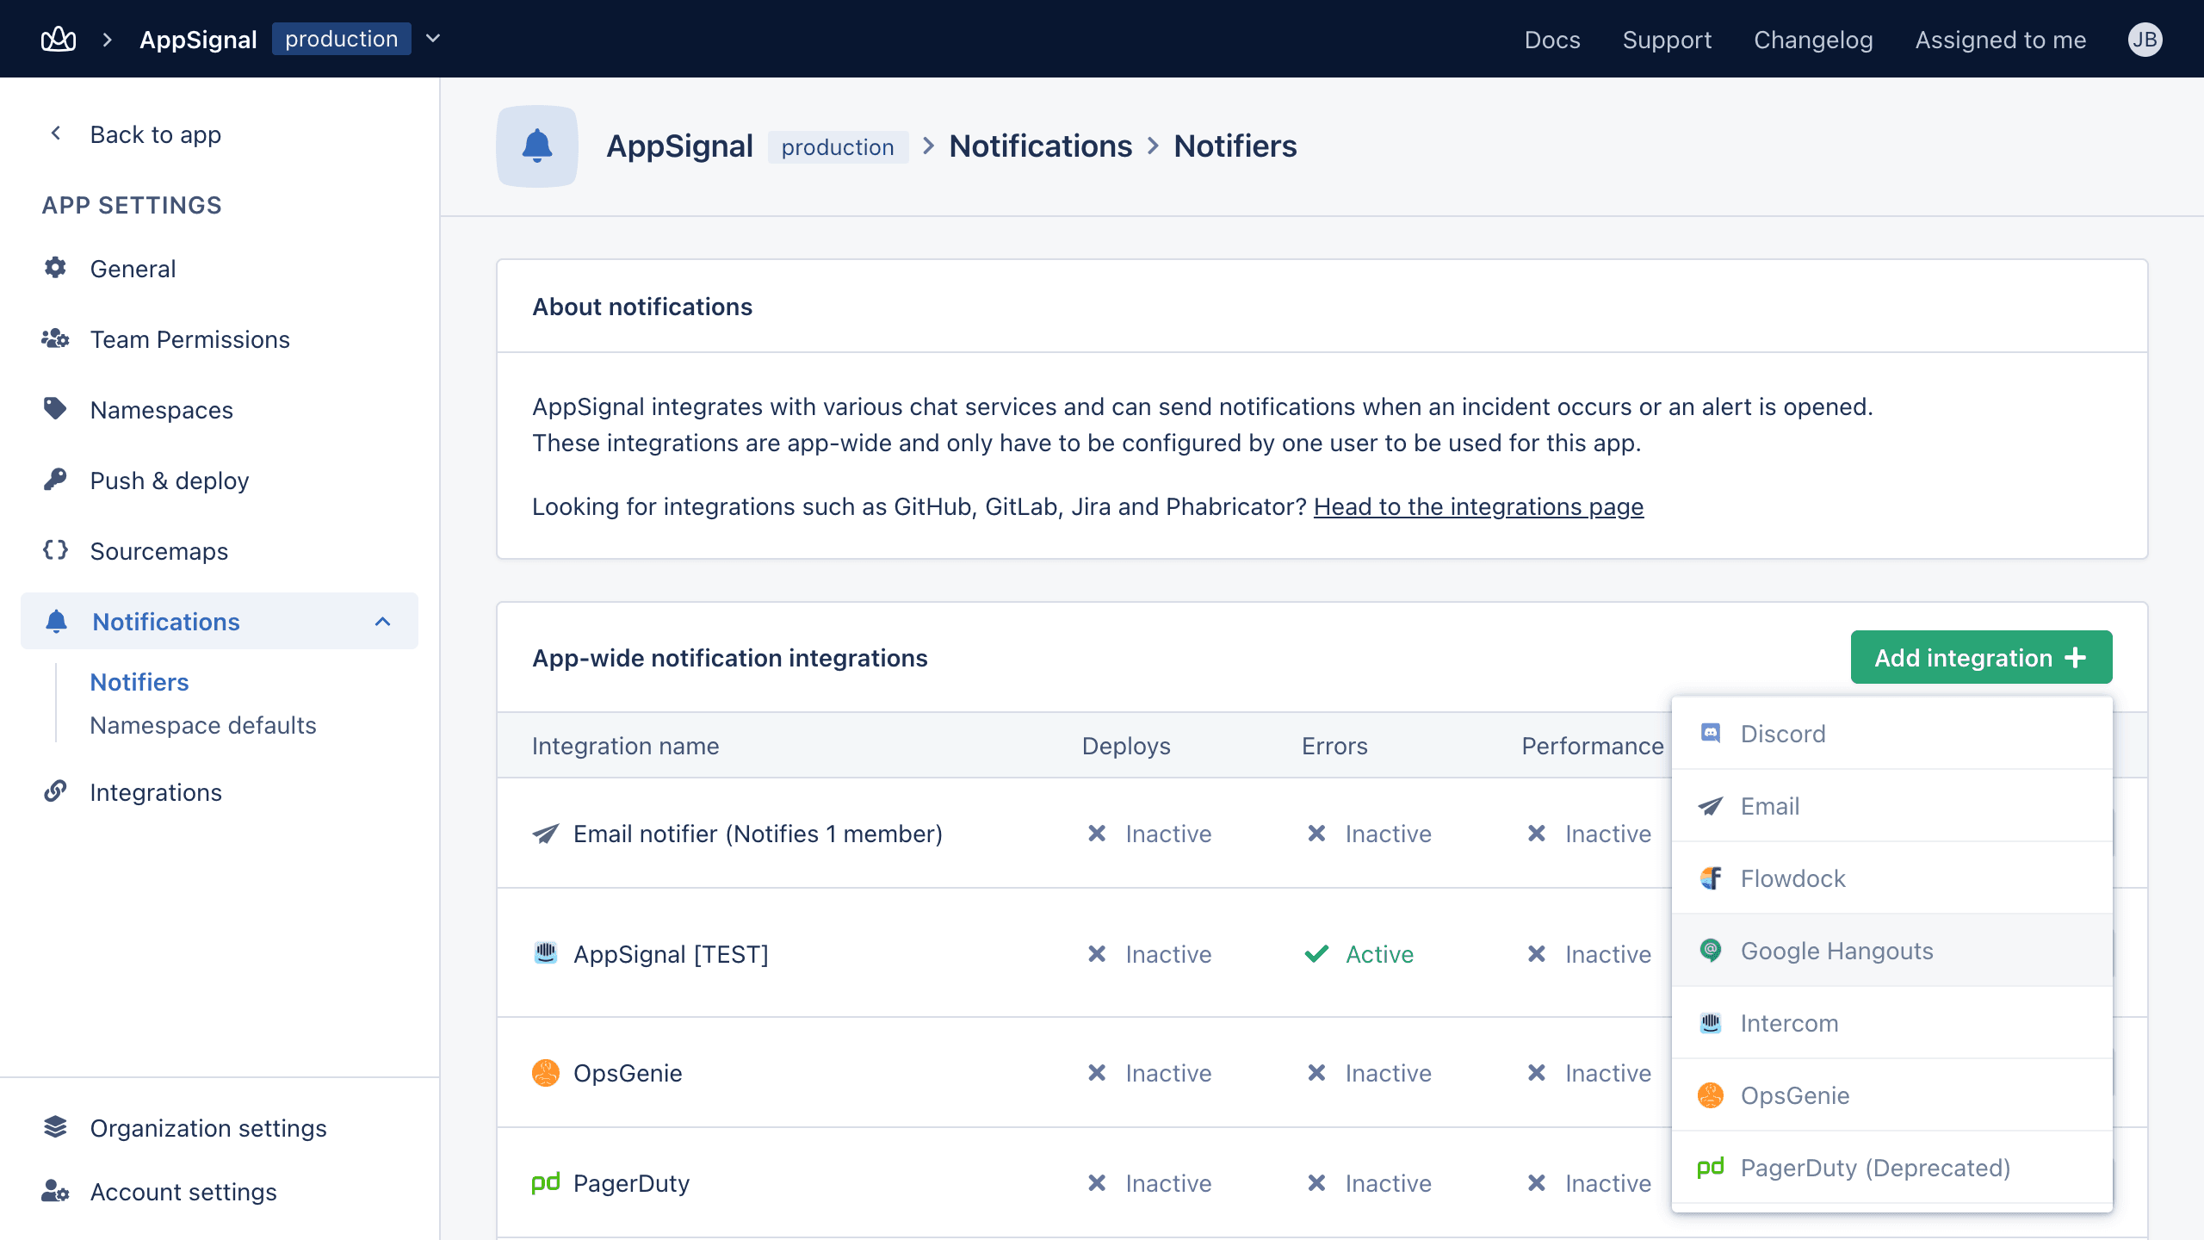Click the Push & deploy key icon
Image resolution: width=2204 pixels, height=1240 pixels.
pyautogui.click(x=55, y=480)
